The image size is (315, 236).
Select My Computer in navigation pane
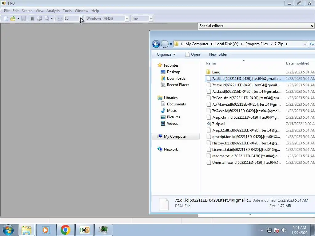pyautogui.click(x=175, y=136)
